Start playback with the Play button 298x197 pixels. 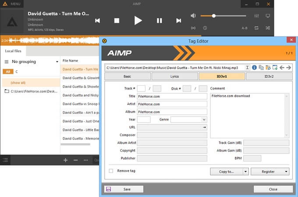[x=138, y=21]
